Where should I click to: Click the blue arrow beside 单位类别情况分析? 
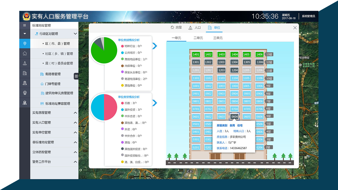click(155, 46)
